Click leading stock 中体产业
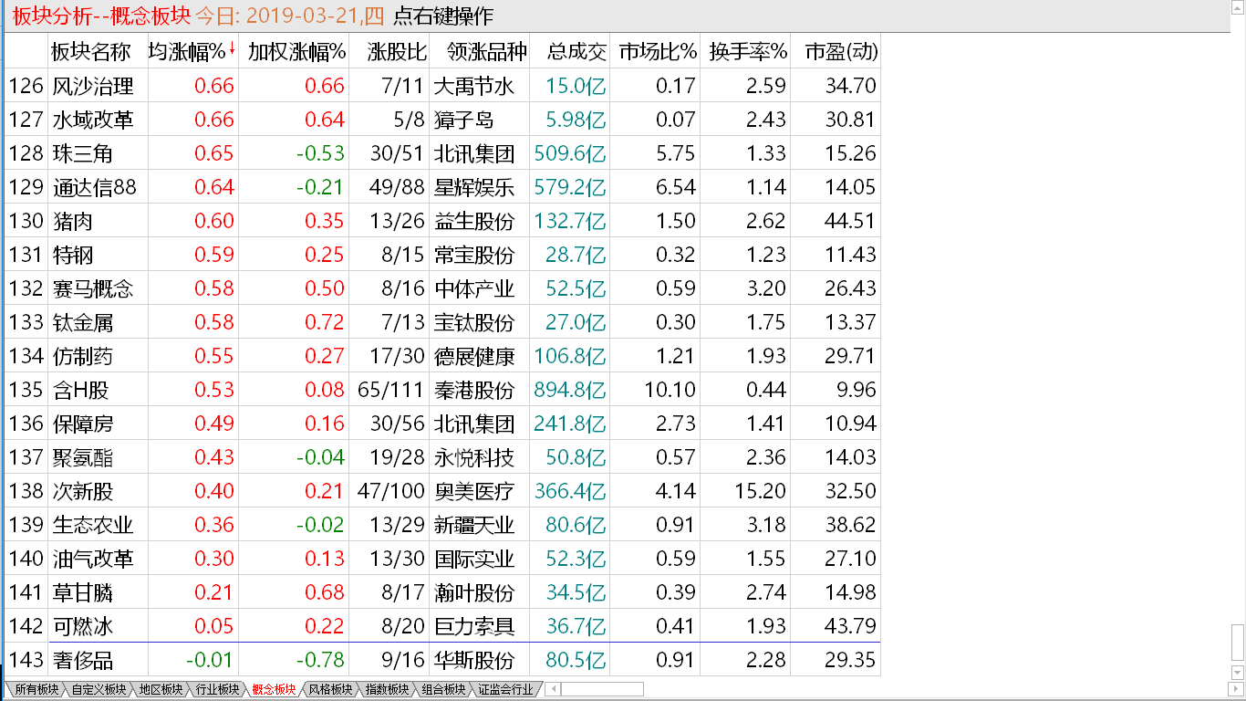 click(474, 288)
